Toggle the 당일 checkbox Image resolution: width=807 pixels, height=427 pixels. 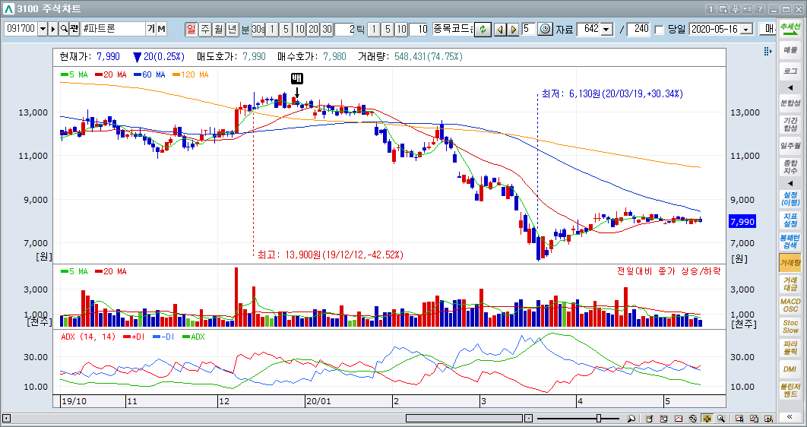[660, 30]
